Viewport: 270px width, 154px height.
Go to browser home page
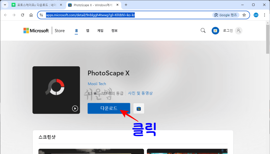[31, 15]
